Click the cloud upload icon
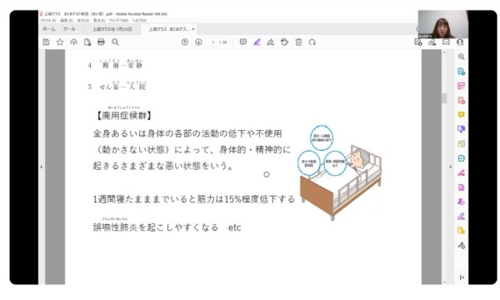 click(73, 42)
